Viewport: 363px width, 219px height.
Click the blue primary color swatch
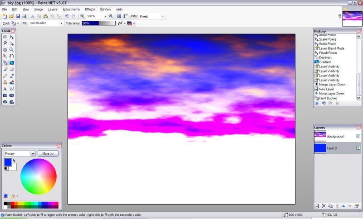click(8, 162)
